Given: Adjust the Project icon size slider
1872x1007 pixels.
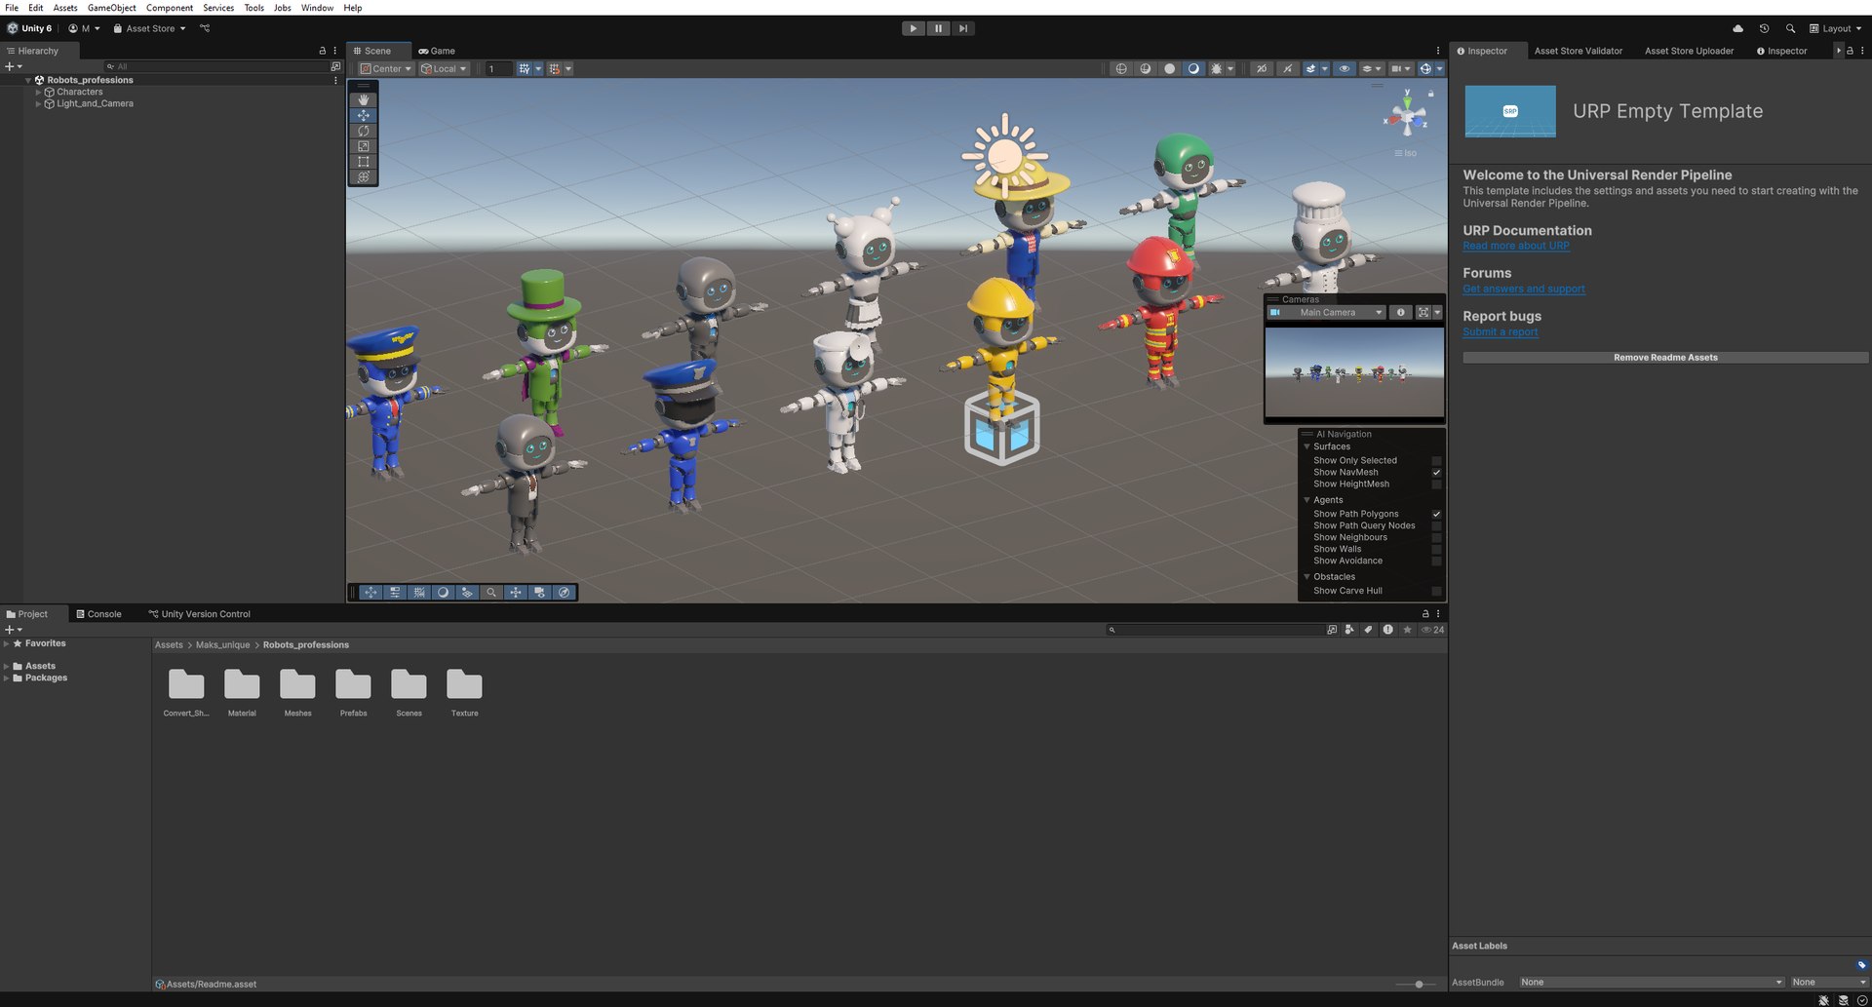Looking at the screenshot, I should pos(1418,985).
